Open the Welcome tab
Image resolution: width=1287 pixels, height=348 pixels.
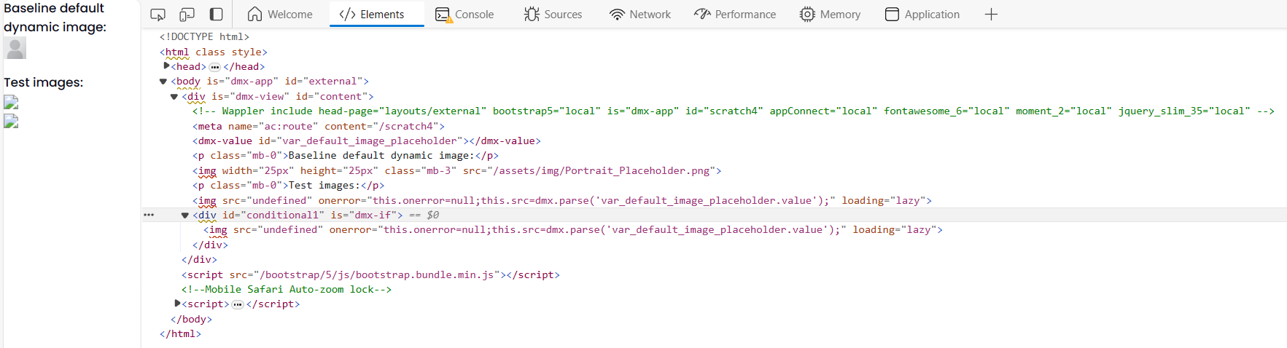point(280,15)
